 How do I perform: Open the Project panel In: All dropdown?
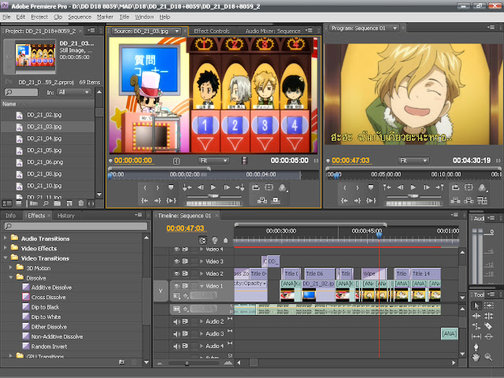(x=73, y=92)
